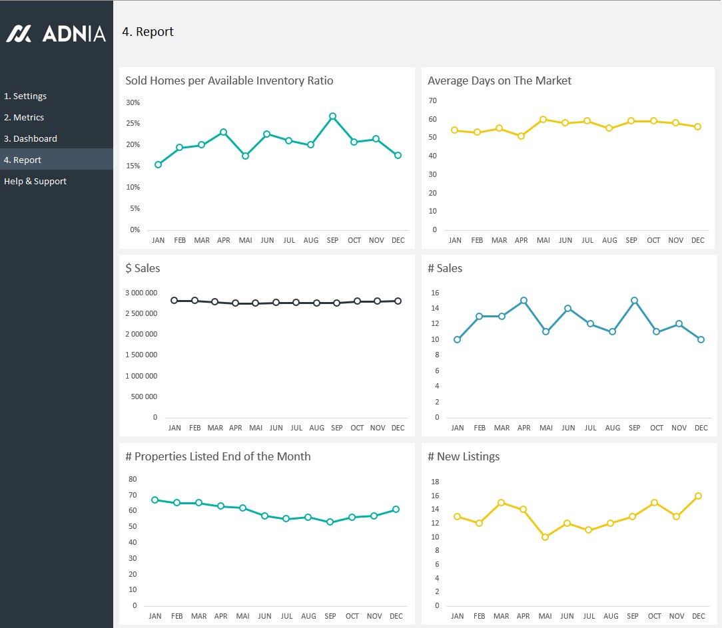This screenshot has width=722, height=628.
Task: Click the APR peak marker in # Sales chart
Action: coord(524,301)
